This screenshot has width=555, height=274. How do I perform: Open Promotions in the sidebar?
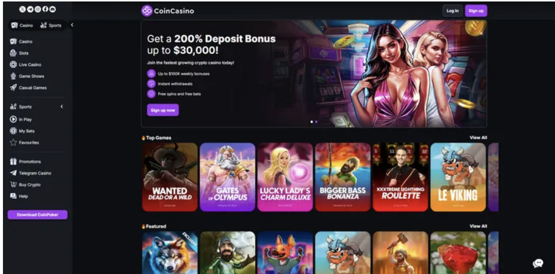point(26,162)
